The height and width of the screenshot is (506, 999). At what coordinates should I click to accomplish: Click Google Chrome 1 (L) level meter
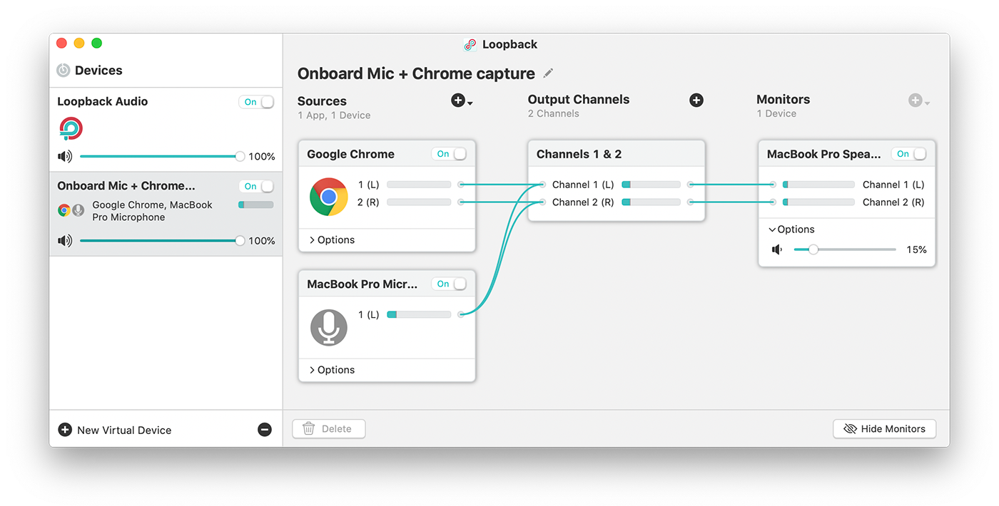point(419,185)
